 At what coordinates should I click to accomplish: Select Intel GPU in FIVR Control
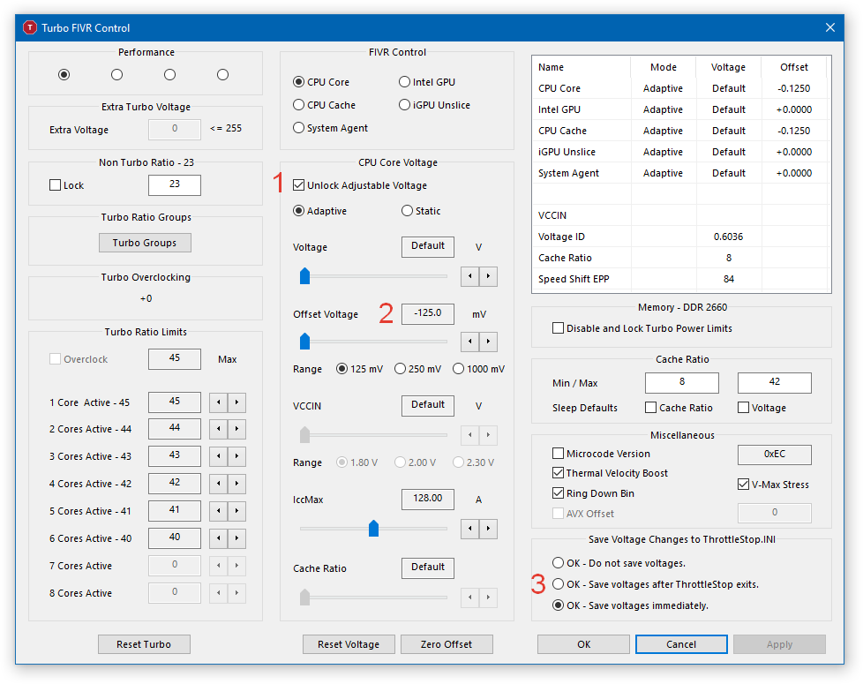click(x=427, y=82)
